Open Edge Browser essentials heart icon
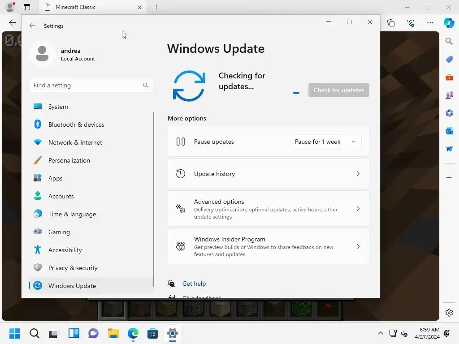The image size is (459, 344). point(411,23)
